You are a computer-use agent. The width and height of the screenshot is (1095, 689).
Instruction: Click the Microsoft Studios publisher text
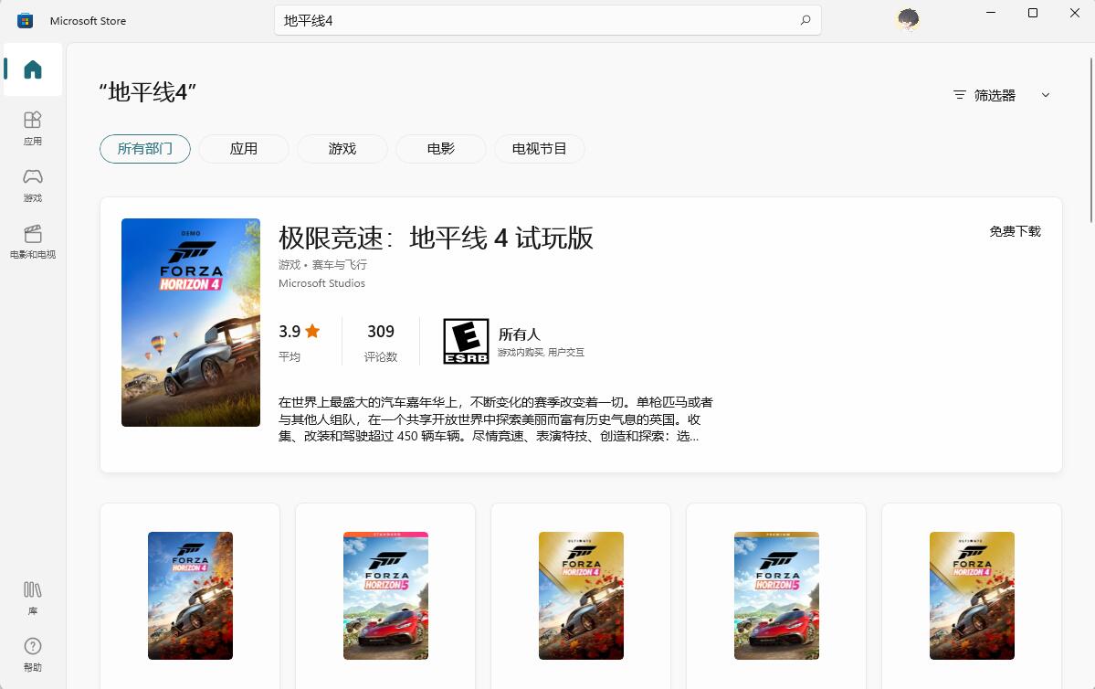(x=322, y=283)
